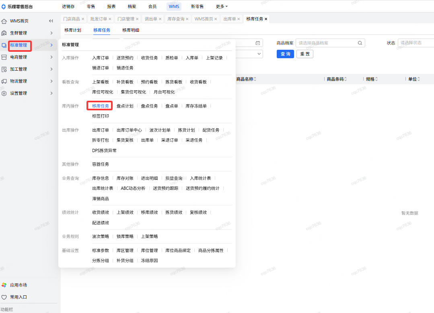This screenshot has width=434, height=313.
Task: Sort by 商品名称 column arrows
Action: click(x=255, y=79)
